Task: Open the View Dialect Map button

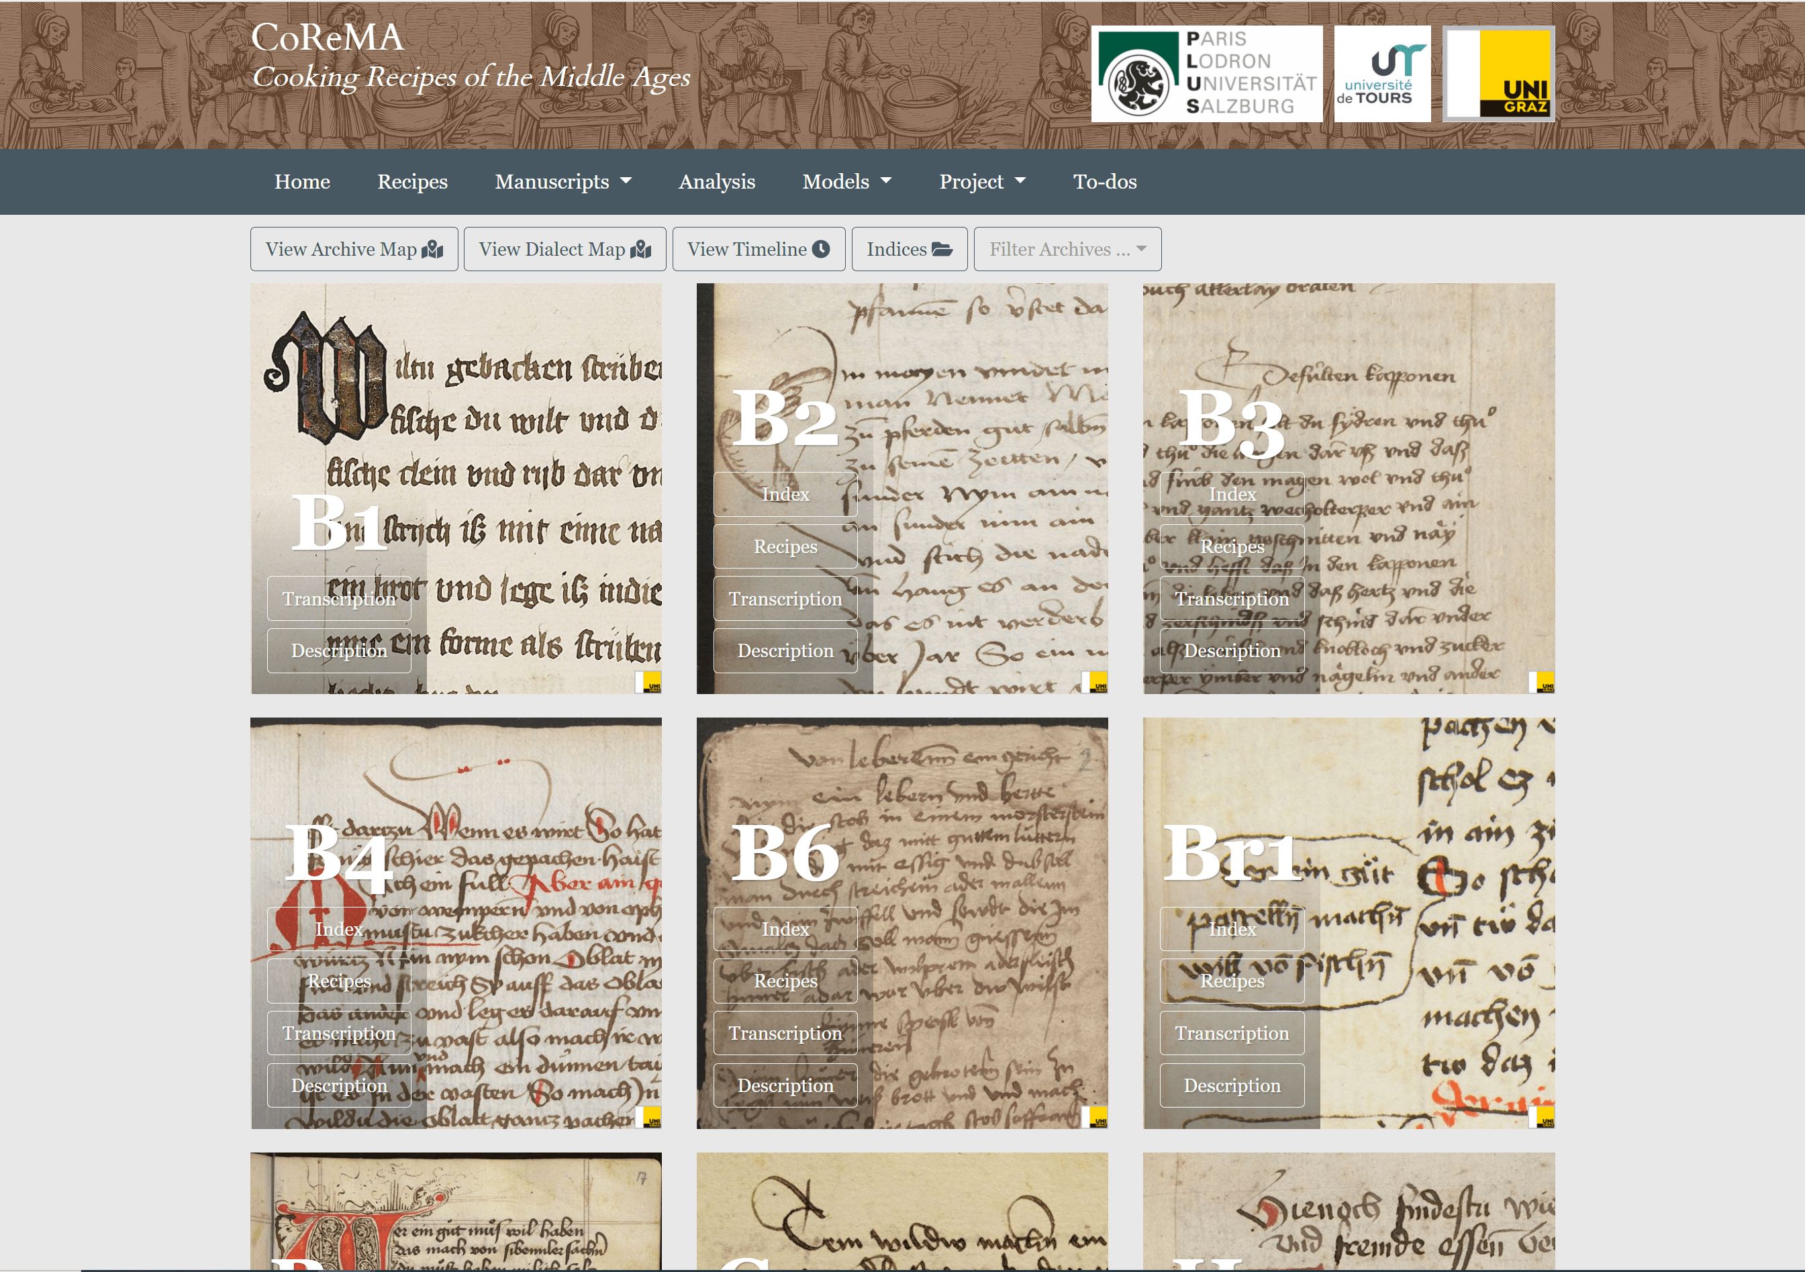Action: pyautogui.click(x=565, y=249)
